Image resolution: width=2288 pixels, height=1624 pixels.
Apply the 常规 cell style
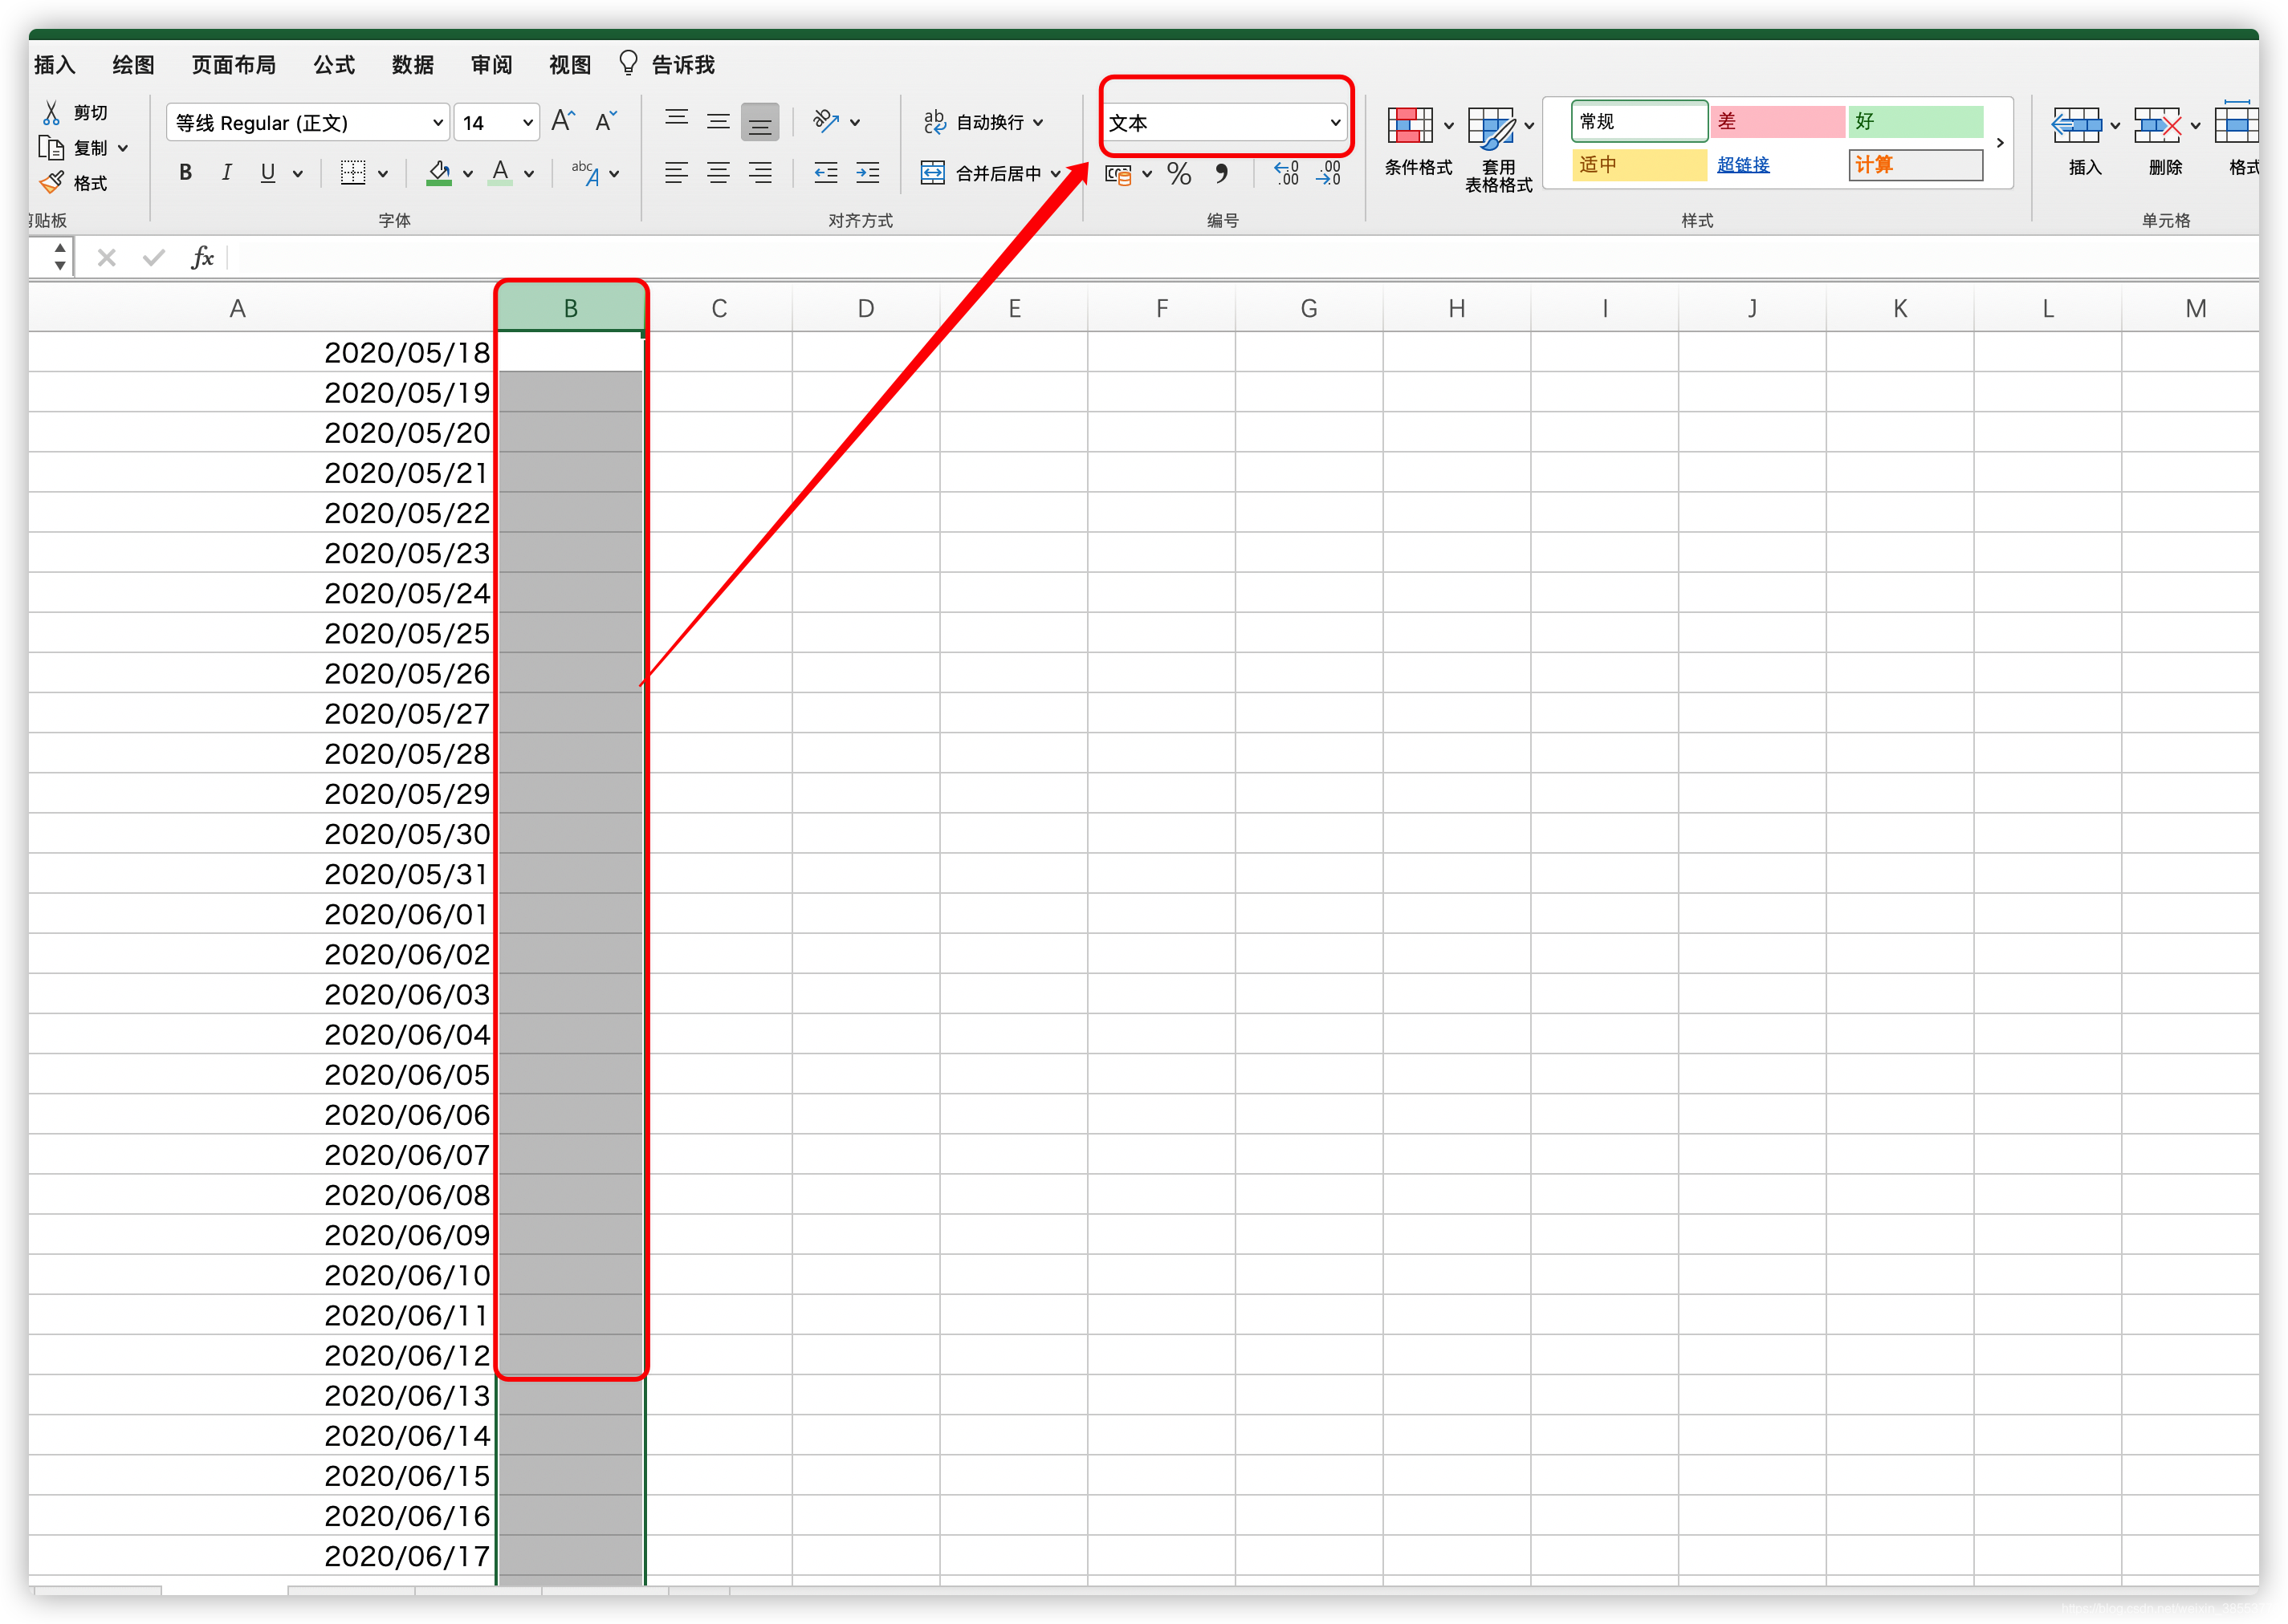tap(1639, 121)
